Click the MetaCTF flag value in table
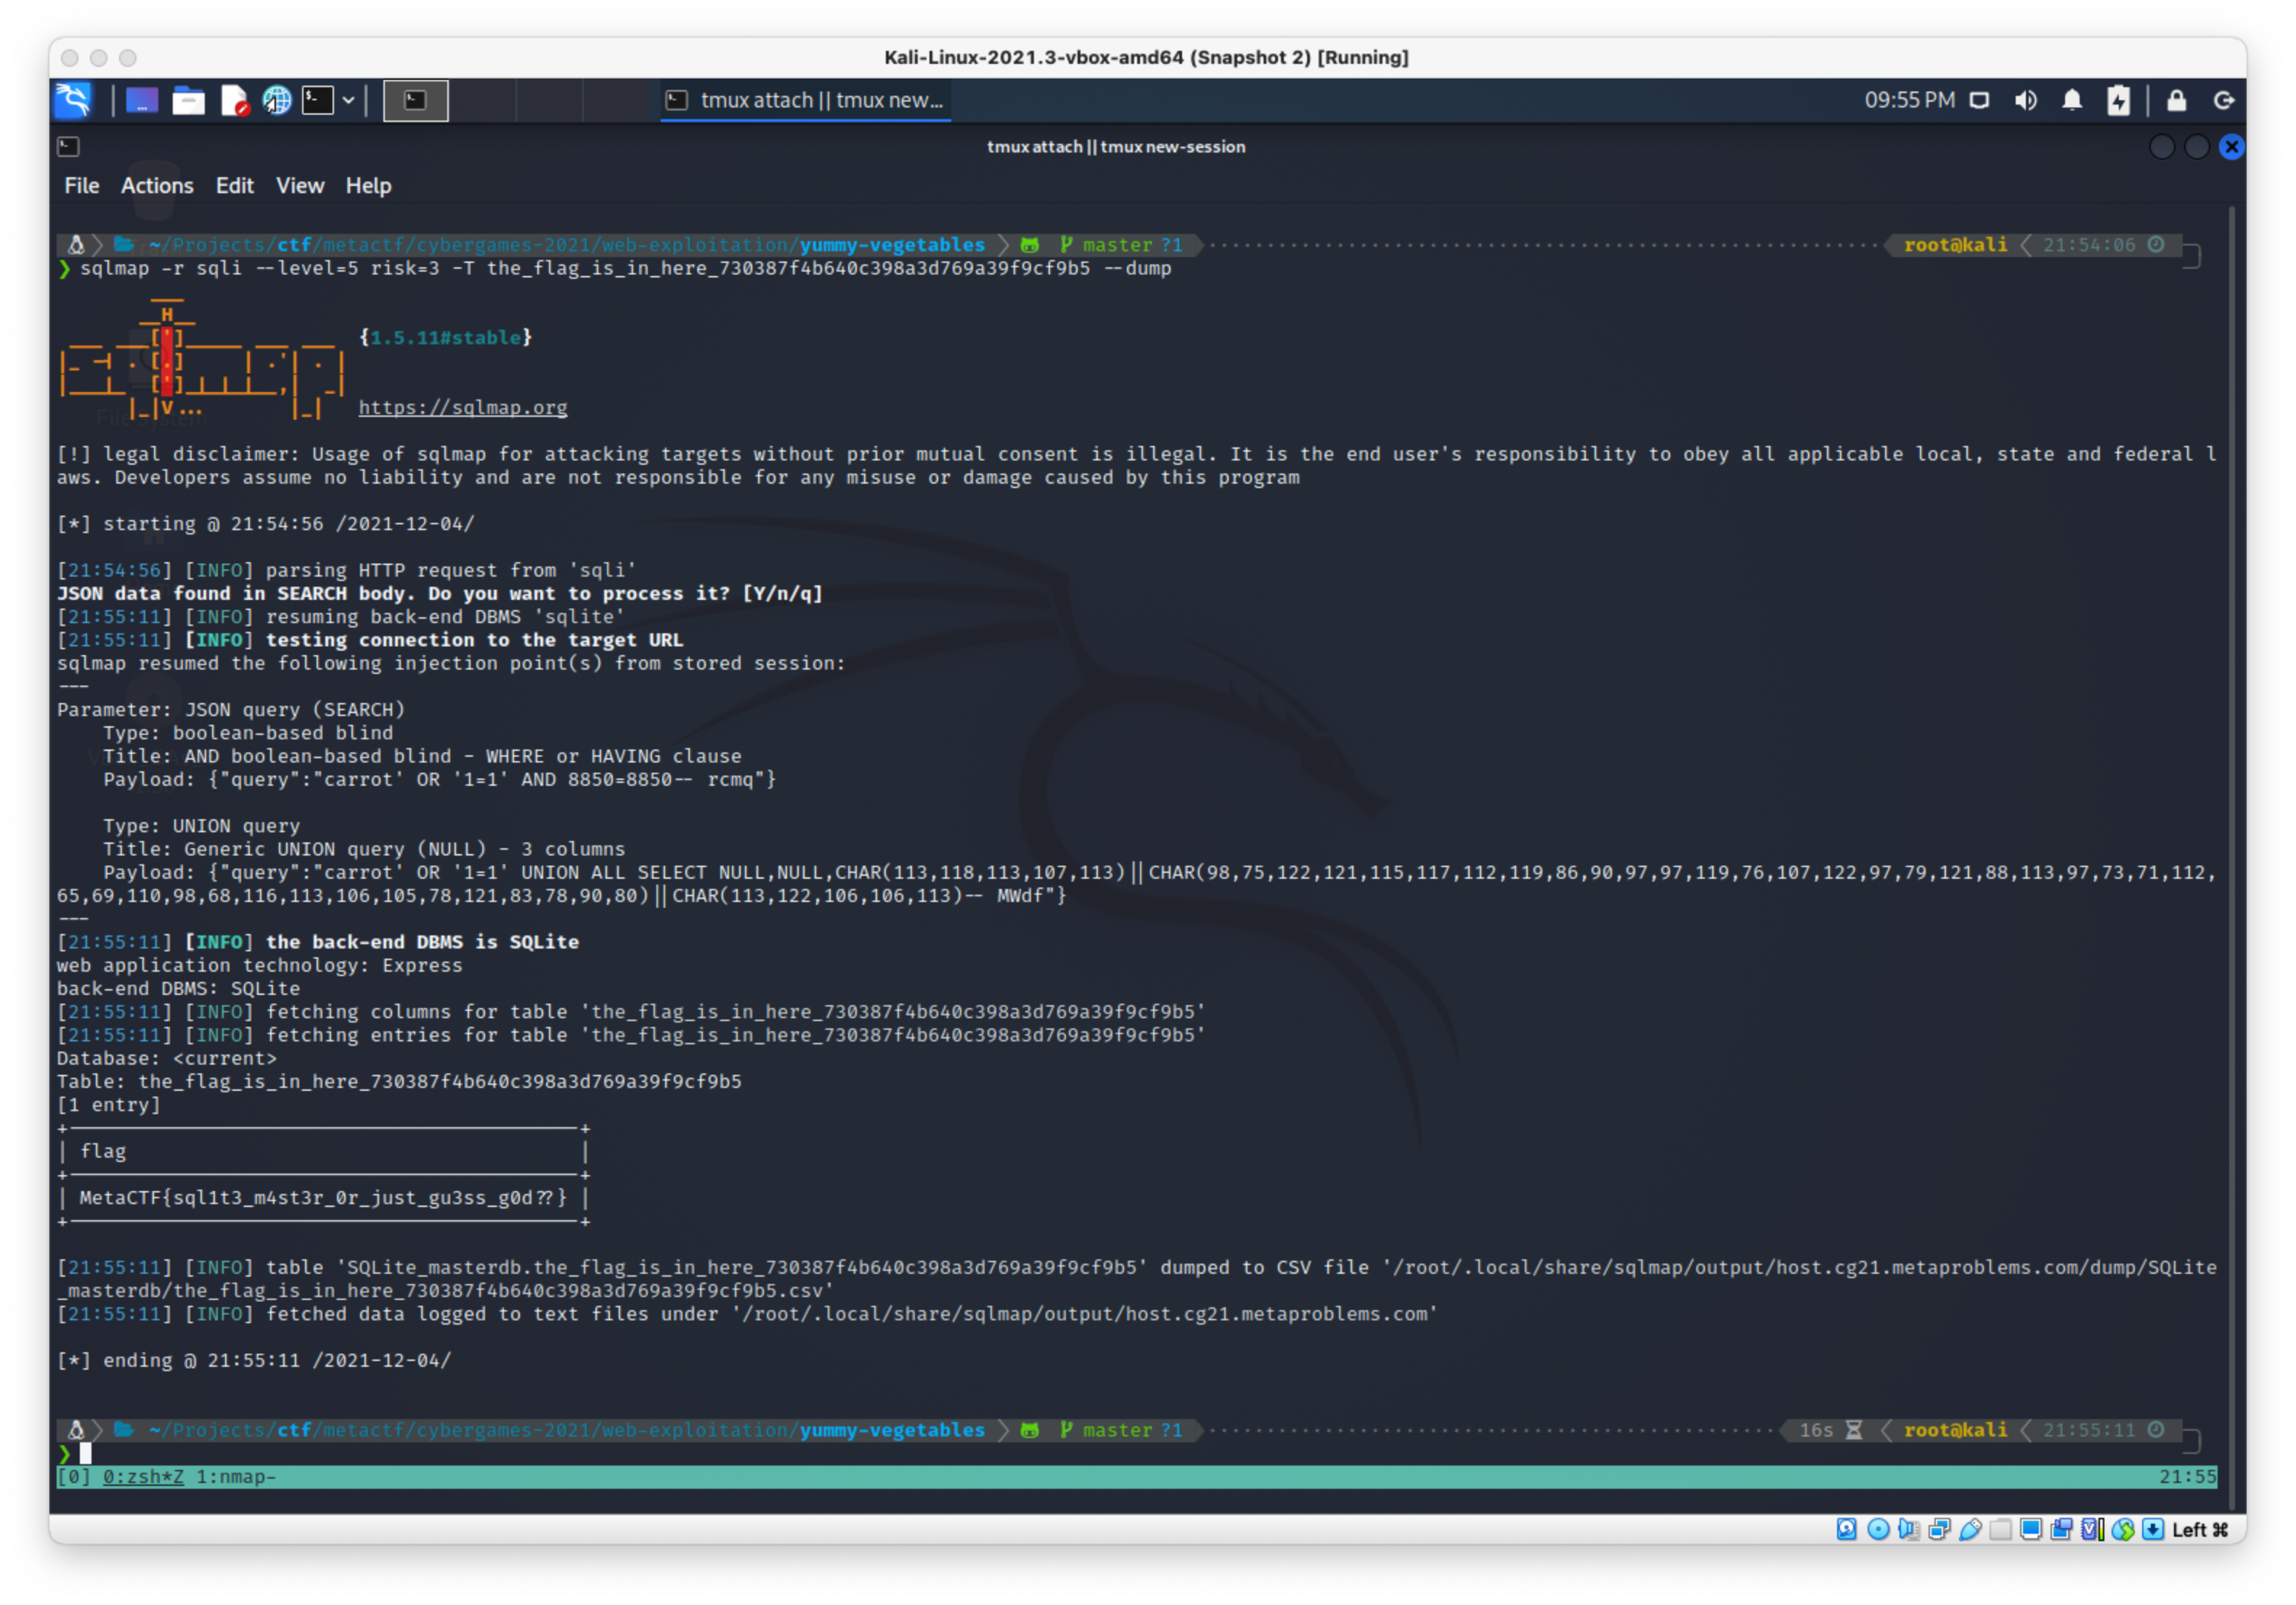The height and width of the screenshot is (1605, 2296). 323,1197
